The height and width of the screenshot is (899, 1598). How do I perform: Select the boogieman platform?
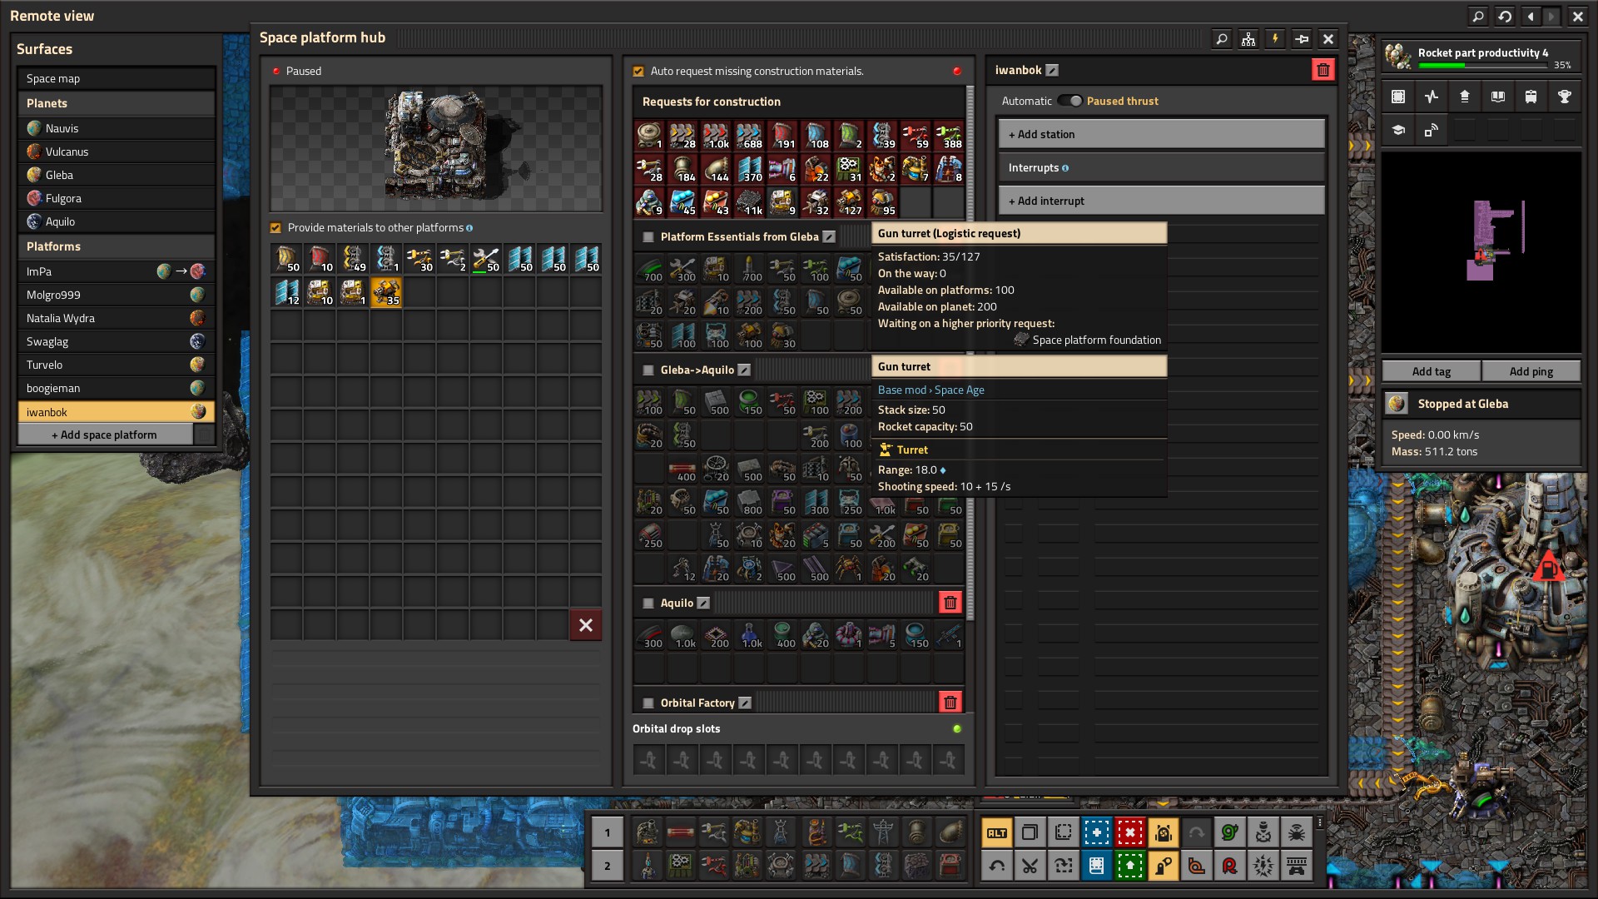click(116, 388)
